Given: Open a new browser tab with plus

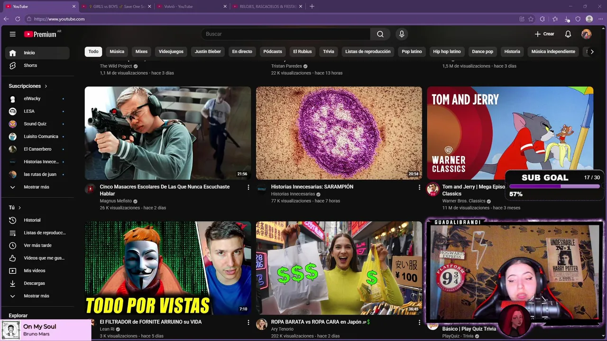Looking at the screenshot, I should (x=312, y=7).
